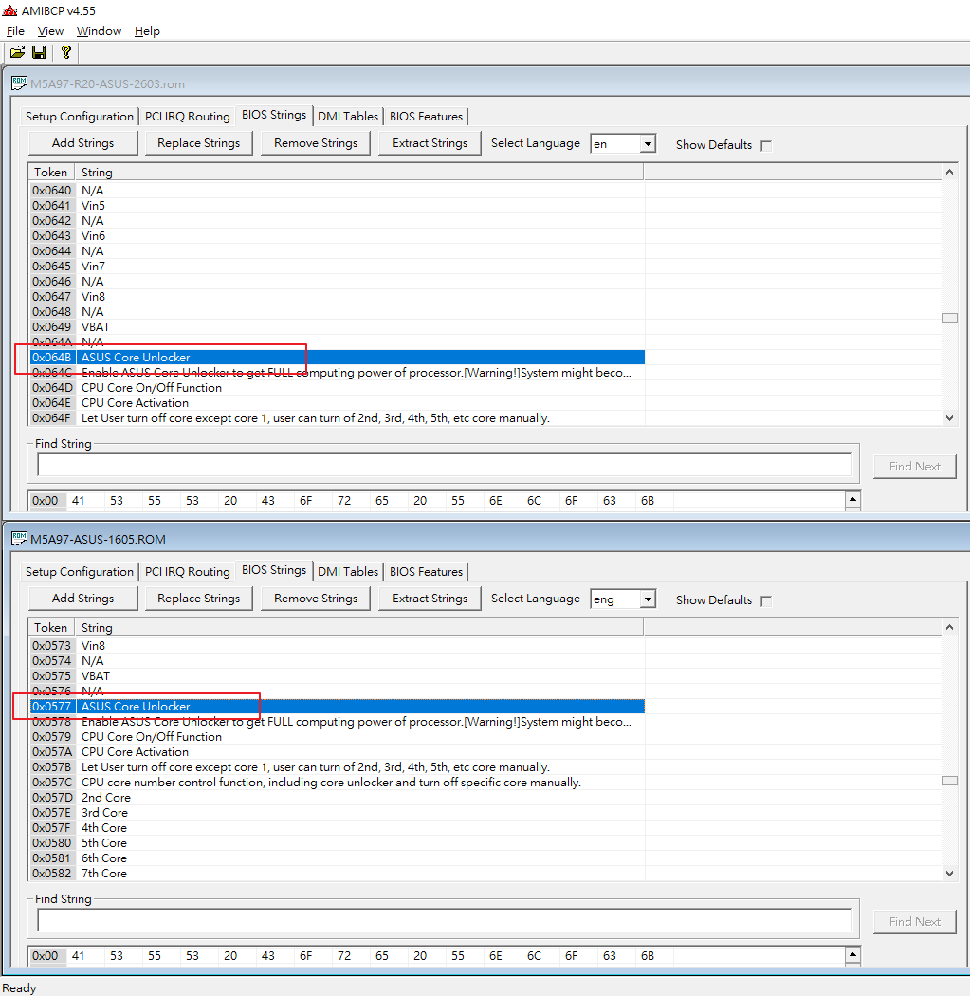Select 0x064E CPU Core Activation row
970x996 pixels.
point(338,403)
